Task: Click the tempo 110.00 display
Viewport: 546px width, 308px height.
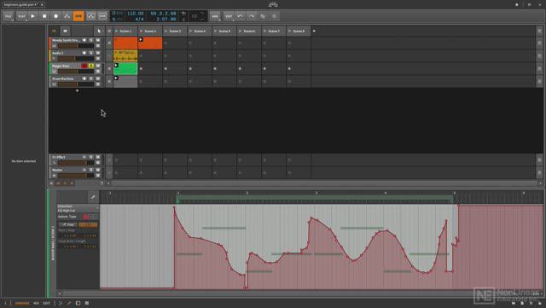Action: pos(136,14)
